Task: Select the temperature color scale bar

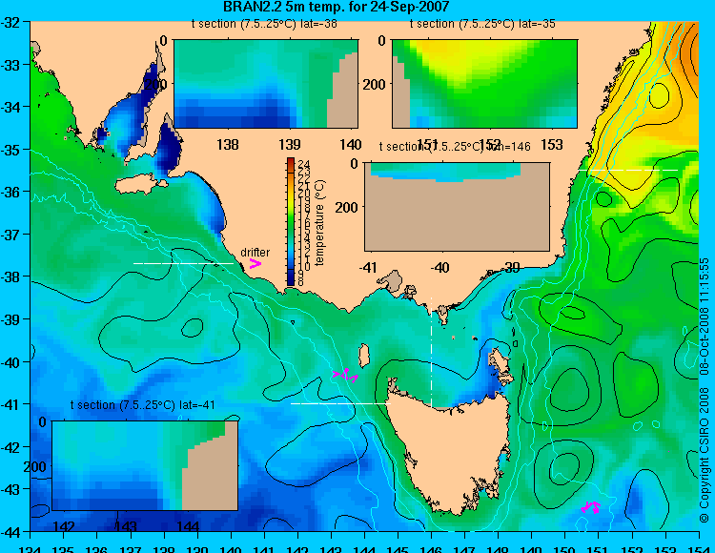Action: pos(291,221)
